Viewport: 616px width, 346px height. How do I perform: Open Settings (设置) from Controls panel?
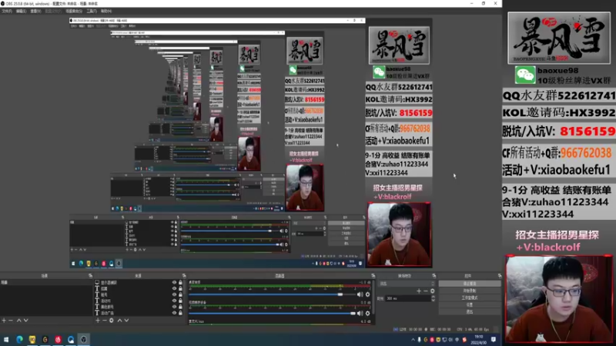pos(470,304)
